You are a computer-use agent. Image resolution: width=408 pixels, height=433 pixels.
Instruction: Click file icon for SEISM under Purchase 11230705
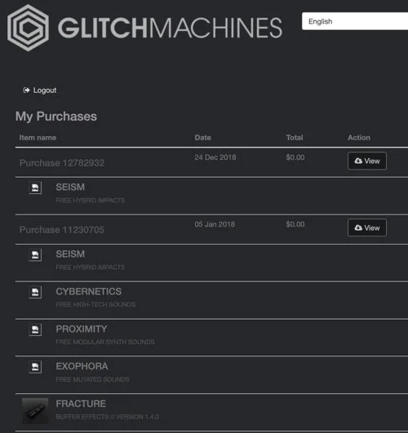coord(35,255)
